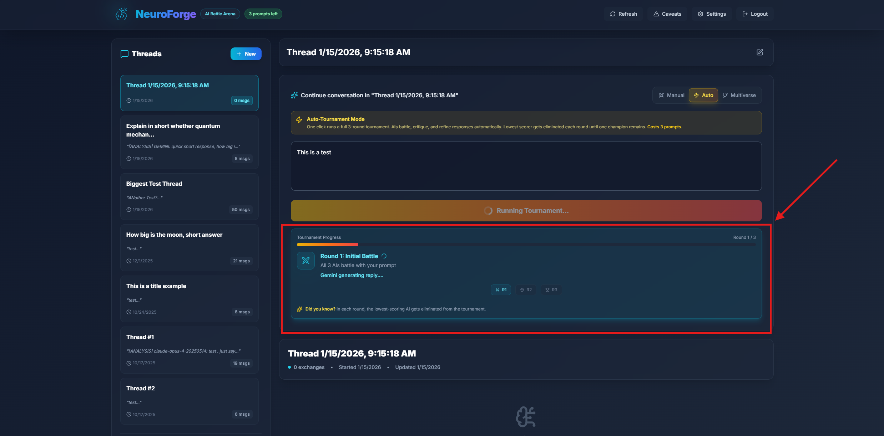Click the Did you know sparkle icon
This screenshot has height=436, width=884.
[300, 309]
